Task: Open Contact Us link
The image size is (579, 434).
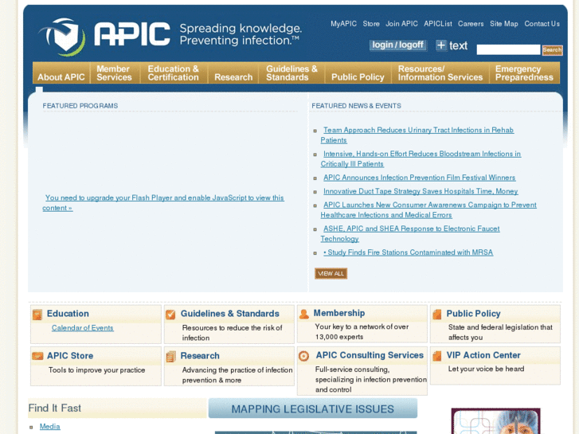Action: click(542, 24)
